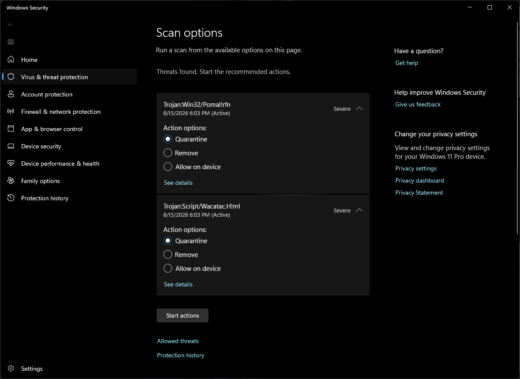
Task: Open the Privacy Statement link
Action: [x=419, y=193]
